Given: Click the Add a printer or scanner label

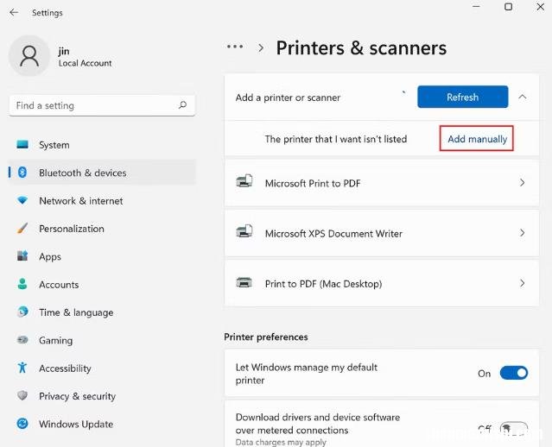Looking at the screenshot, I should pos(288,98).
